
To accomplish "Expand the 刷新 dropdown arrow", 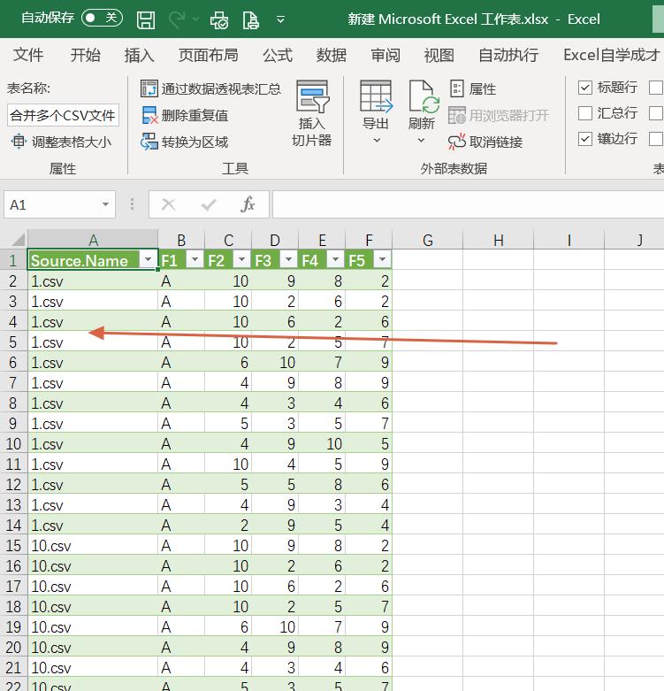I will 422,141.
